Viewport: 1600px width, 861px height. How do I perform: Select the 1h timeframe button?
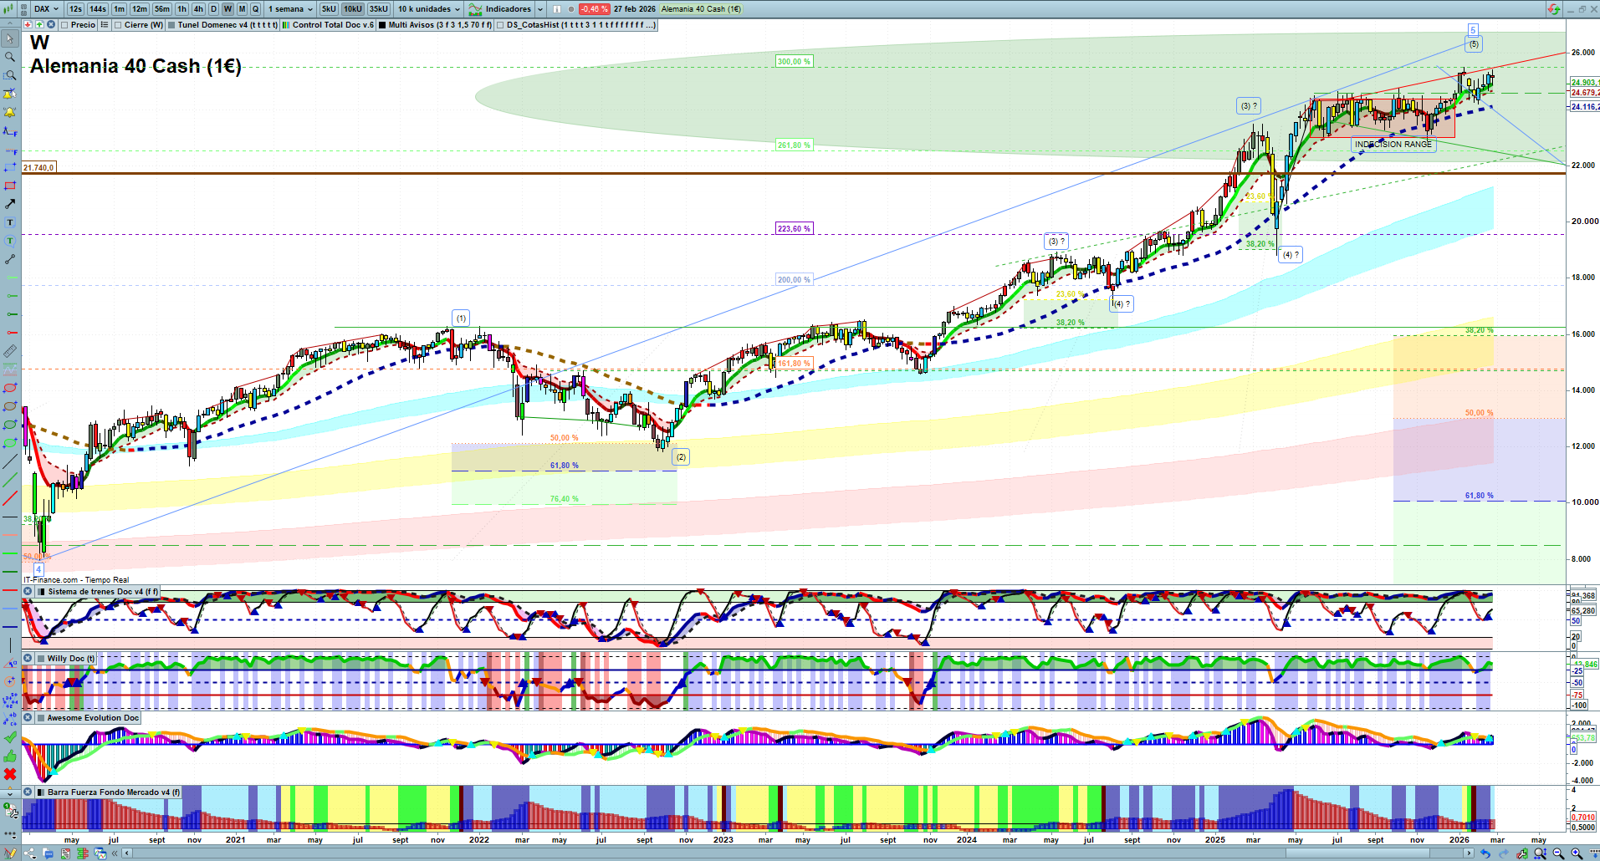click(x=181, y=9)
